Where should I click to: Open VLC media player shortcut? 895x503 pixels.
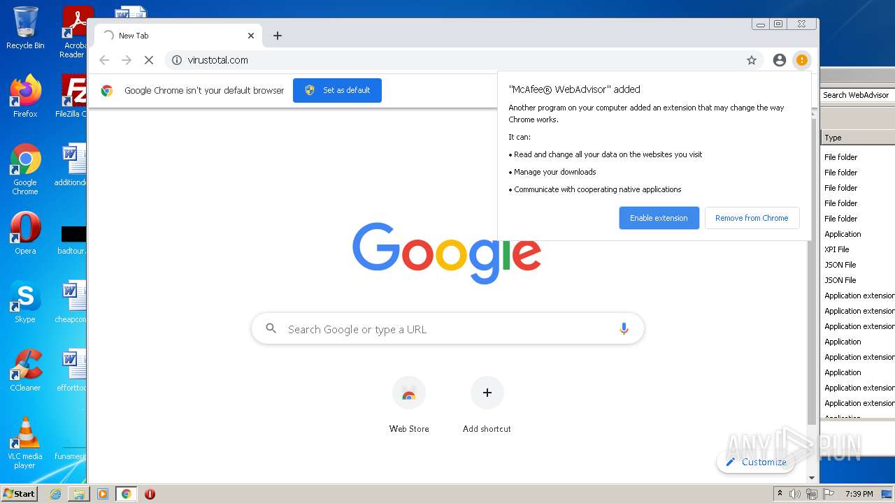point(25,443)
